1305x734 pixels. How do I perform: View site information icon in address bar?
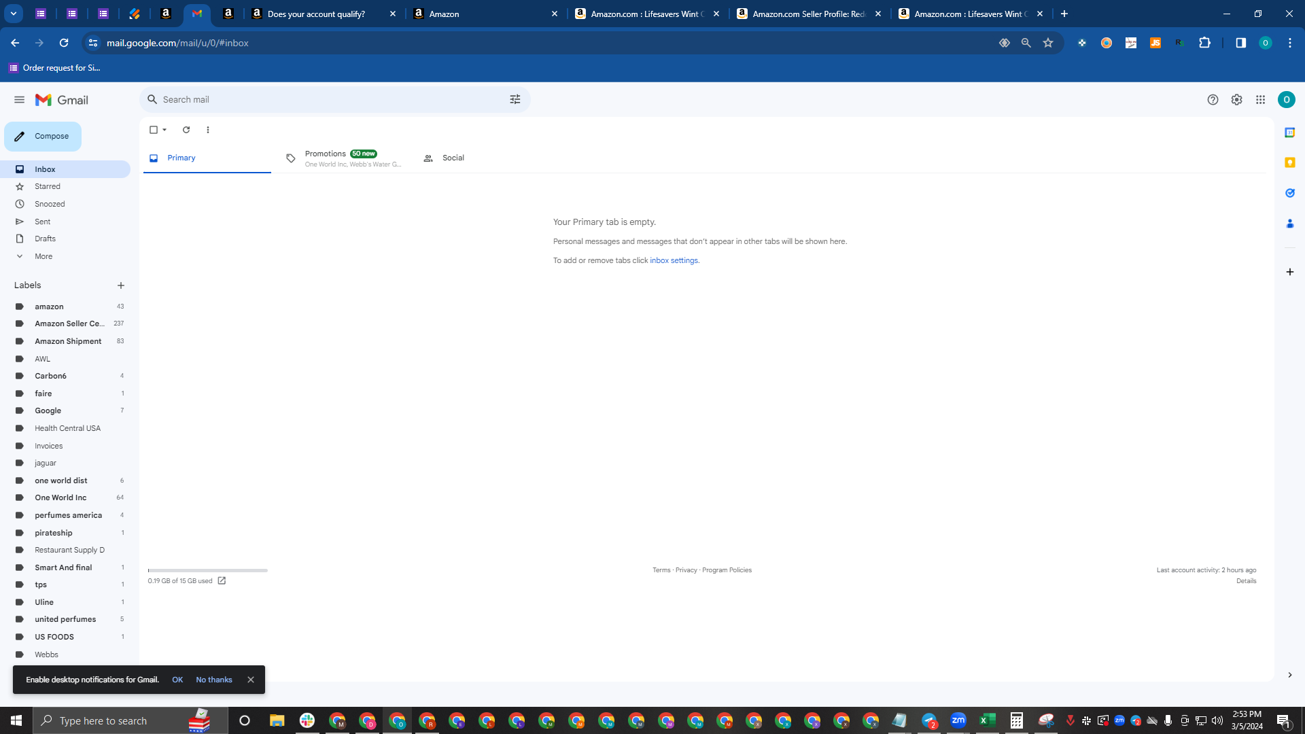[93, 43]
